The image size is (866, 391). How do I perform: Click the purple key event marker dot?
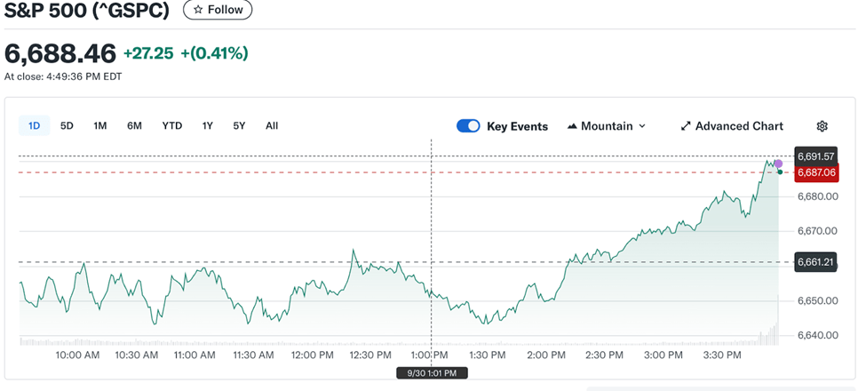point(778,164)
